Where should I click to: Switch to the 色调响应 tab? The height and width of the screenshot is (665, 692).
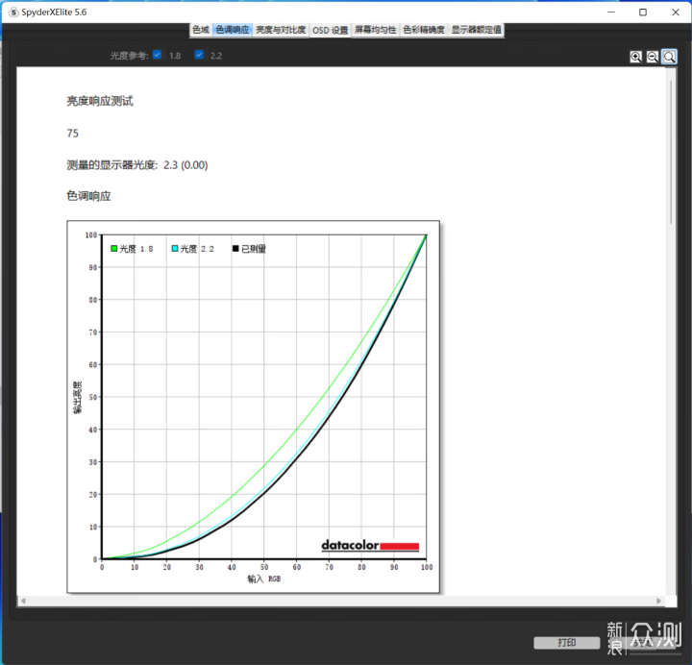(233, 30)
